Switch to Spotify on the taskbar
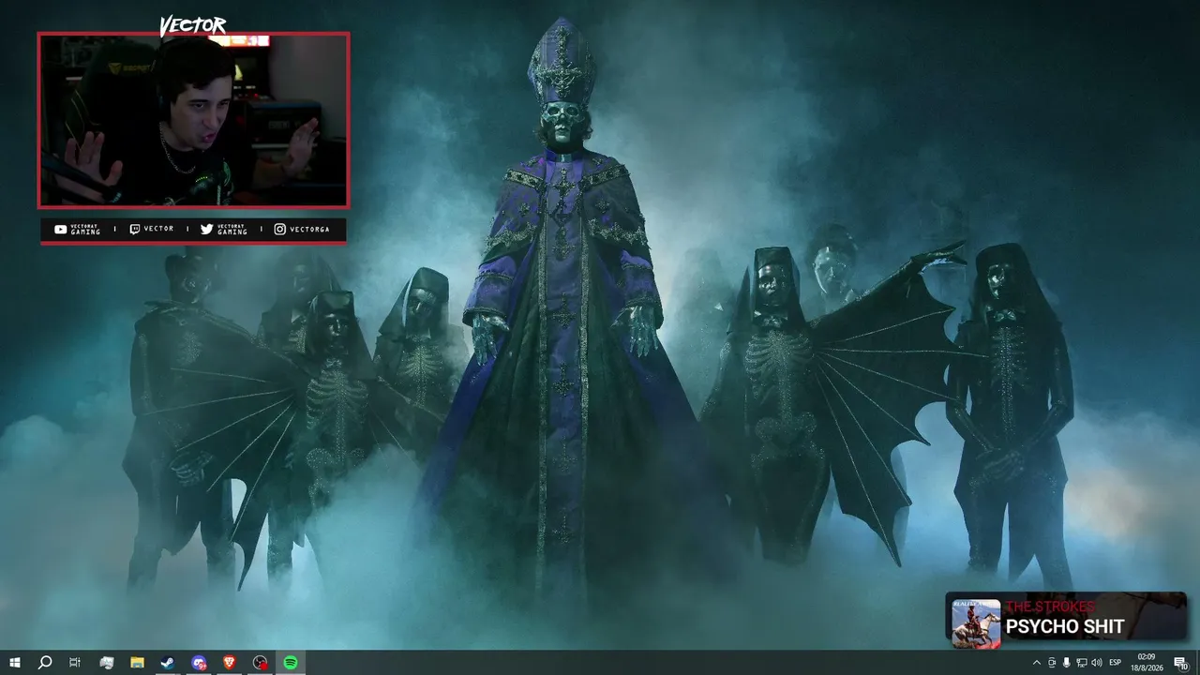1200x675 pixels. pos(291,663)
